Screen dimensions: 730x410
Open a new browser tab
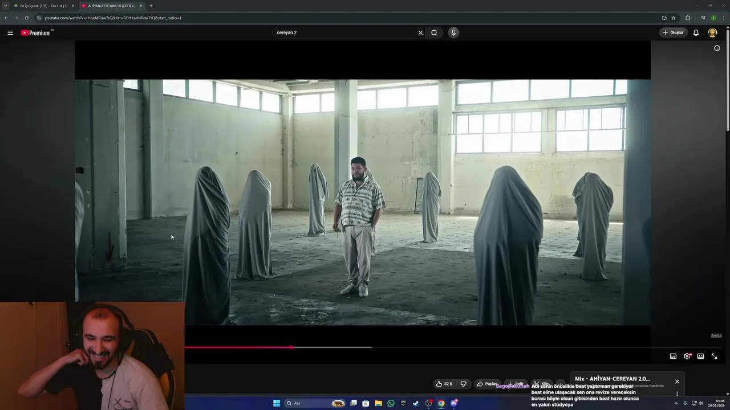151,6
